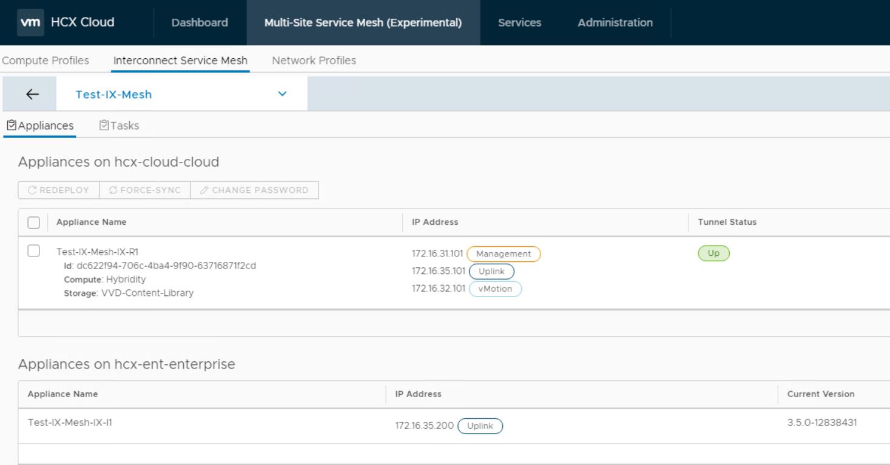Click the vMotion network tag

coord(495,289)
